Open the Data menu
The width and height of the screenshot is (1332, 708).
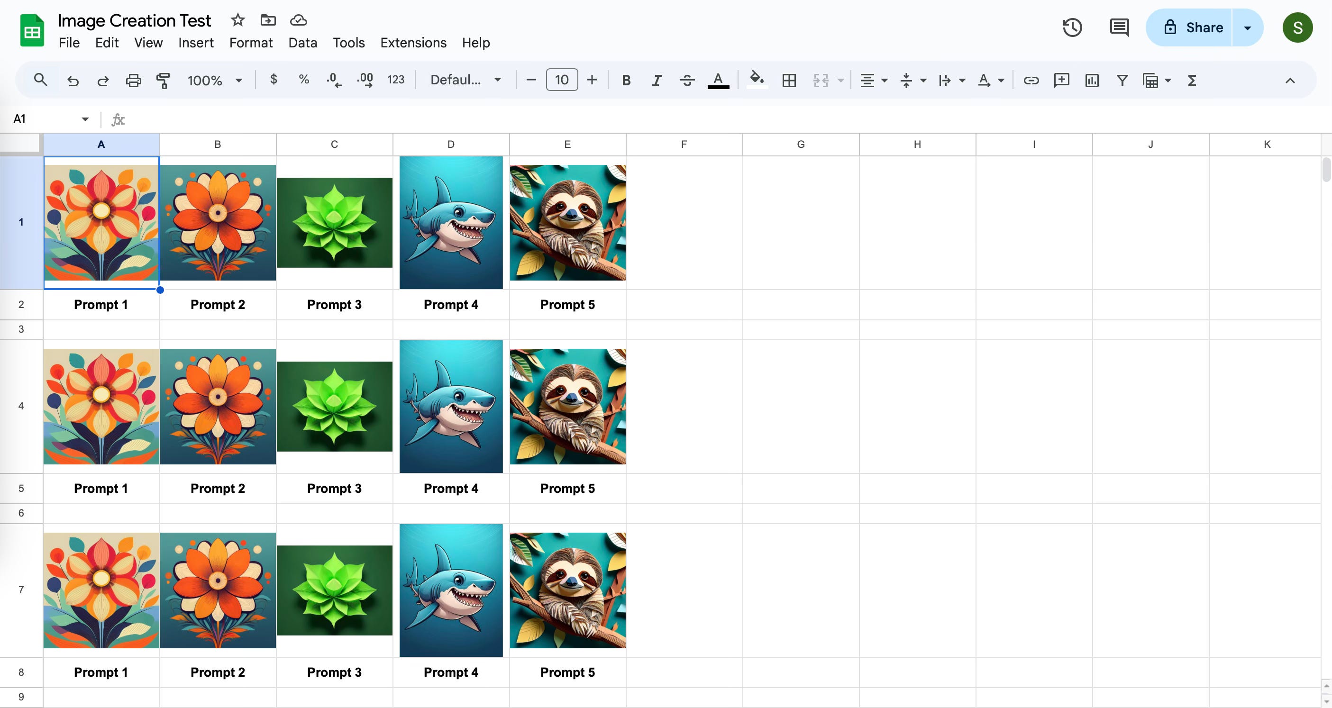[x=302, y=42]
